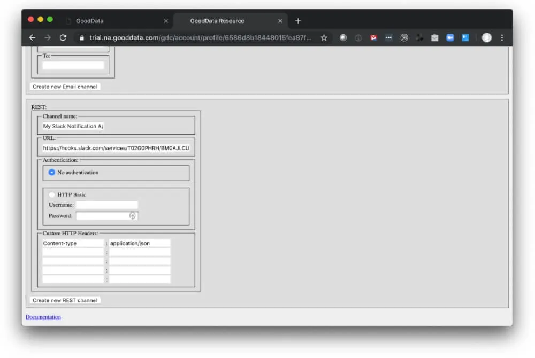Open the Documentation link
Viewport: 535px width, 358px height.
[x=43, y=316]
